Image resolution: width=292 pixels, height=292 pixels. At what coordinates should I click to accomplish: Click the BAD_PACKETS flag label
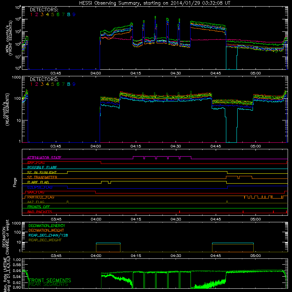click(x=40, y=212)
